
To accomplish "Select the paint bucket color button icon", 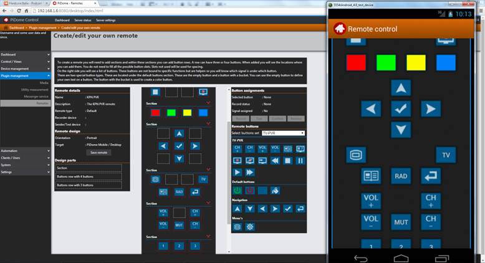I will [x=275, y=190].
